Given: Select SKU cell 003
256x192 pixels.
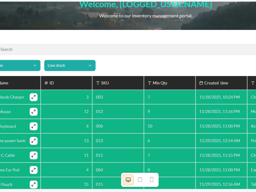Looking at the screenshot, I should (x=118, y=97).
